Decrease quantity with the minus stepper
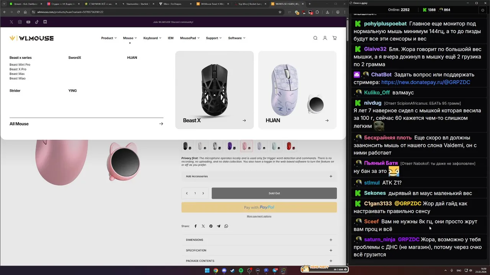This screenshot has height=275, width=490. pyautogui.click(x=187, y=193)
